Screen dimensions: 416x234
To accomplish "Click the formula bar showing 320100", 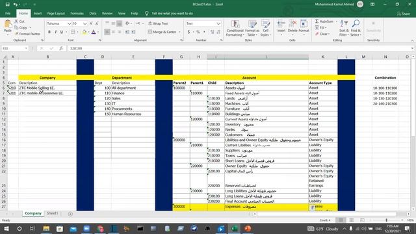I will (239, 48).
